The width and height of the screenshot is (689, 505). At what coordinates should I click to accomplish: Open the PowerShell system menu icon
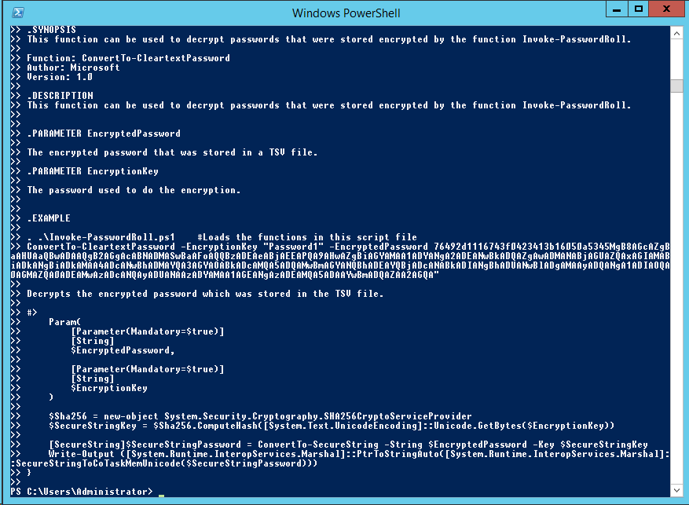(x=16, y=12)
